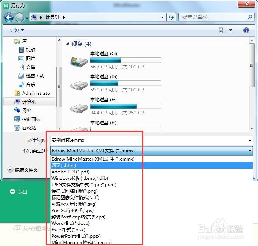This screenshot has height=246, width=258.
Task: Click the magnifier search icon
Action: click(250, 17)
